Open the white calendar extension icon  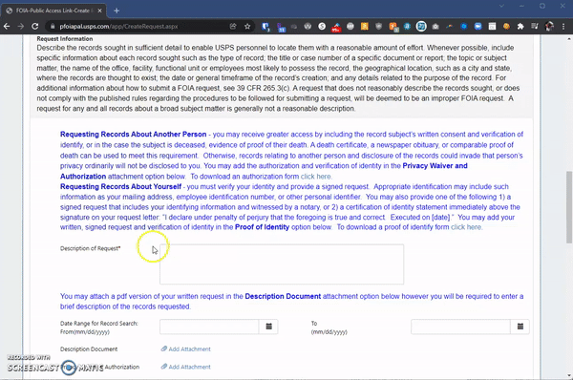492,27
